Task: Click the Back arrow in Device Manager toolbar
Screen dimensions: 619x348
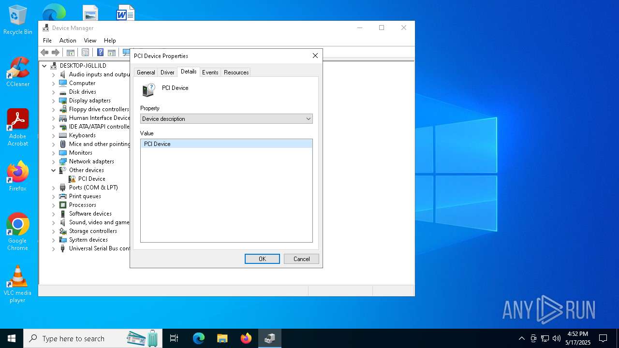Action: pyautogui.click(x=44, y=53)
